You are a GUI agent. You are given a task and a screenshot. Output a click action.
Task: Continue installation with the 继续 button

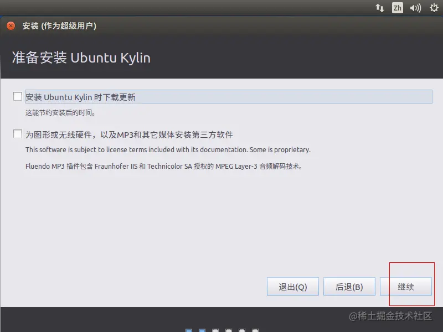[406, 287]
